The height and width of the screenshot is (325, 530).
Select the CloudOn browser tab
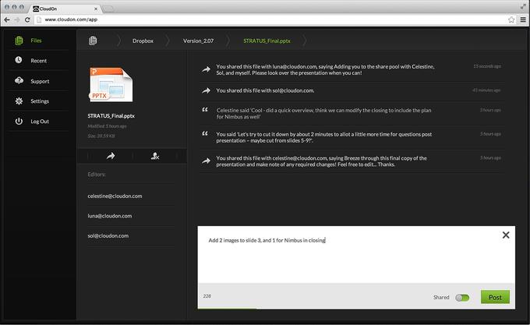64,9
